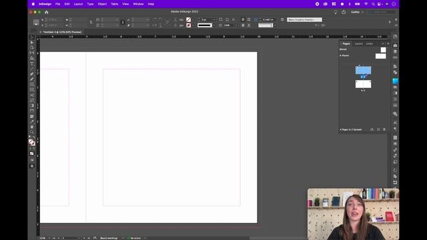Select the Pencil tool
This screenshot has width=427, height=240.
(32, 79)
